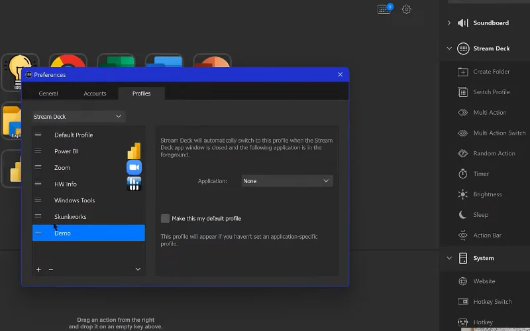The width and height of the screenshot is (530, 331).
Task: Click the System category icon
Action: tap(463, 258)
